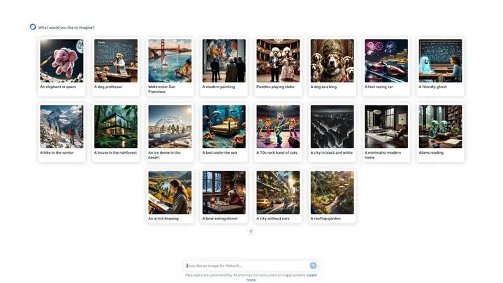This screenshot has width=503, height=283.
Task: Open 'Poodles playing violin' suggestion
Action: pyautogui.click(x=278, y=65)
